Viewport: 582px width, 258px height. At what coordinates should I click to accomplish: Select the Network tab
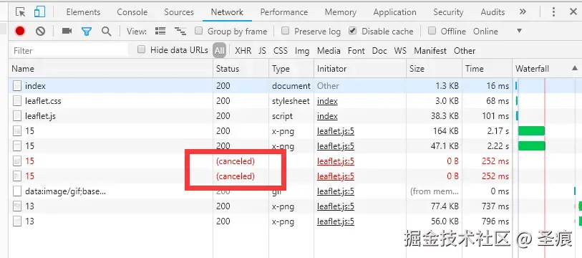click(x=227, y=12)
